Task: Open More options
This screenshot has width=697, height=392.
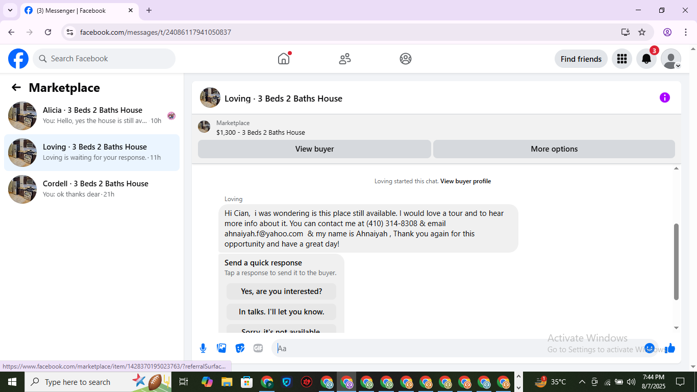Action: 554,149
